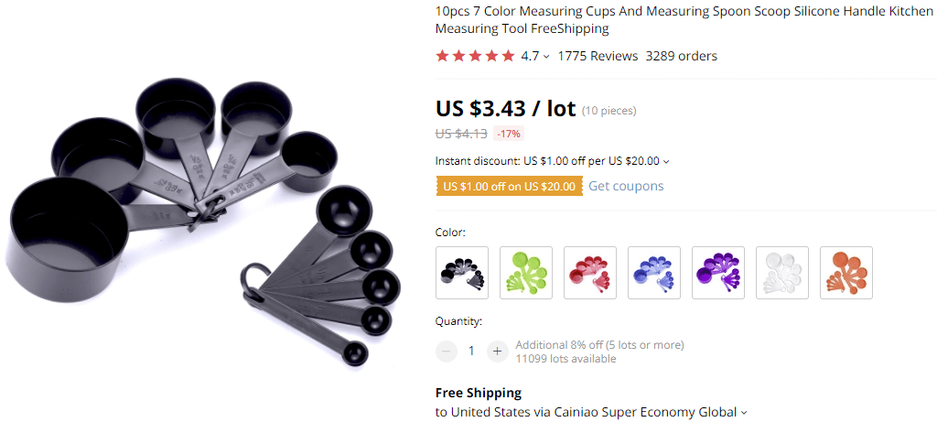Screen dimensions: 937x422
Task: Select the blue measuring set thumbnail
Action: pos(653,273)
